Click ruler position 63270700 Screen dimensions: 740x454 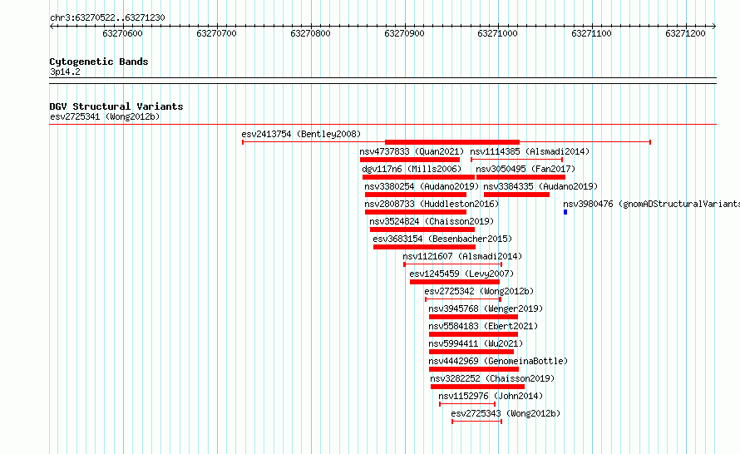click(x=216, y=33)
